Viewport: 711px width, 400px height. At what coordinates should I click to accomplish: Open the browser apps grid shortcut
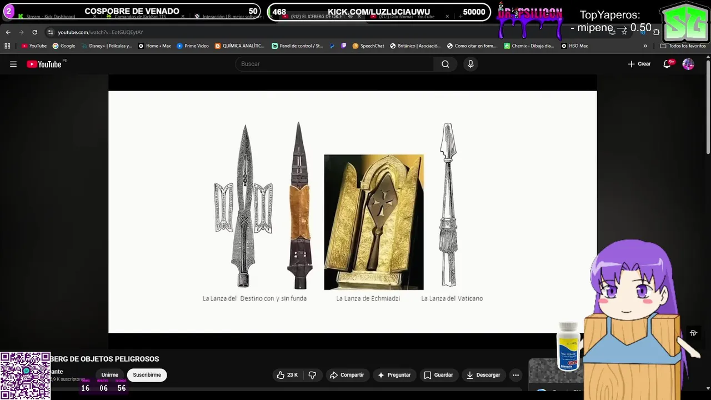tap(7, 46)
